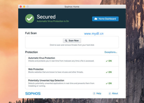Close the Sophos Home window

(x=21, y=7)
